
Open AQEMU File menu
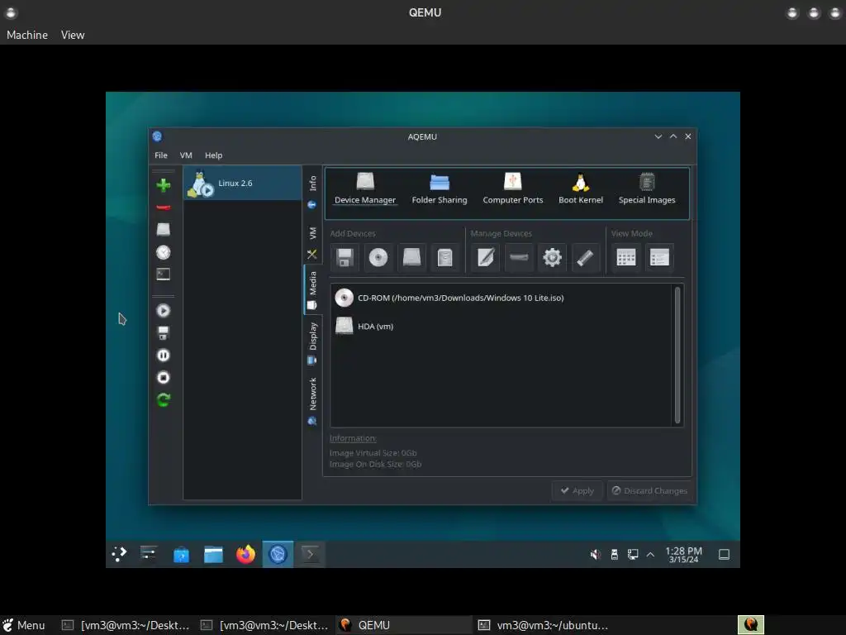click(x=161, y=155)
